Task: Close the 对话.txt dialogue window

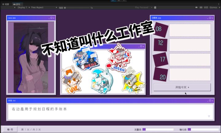Action: click(212, 101)
